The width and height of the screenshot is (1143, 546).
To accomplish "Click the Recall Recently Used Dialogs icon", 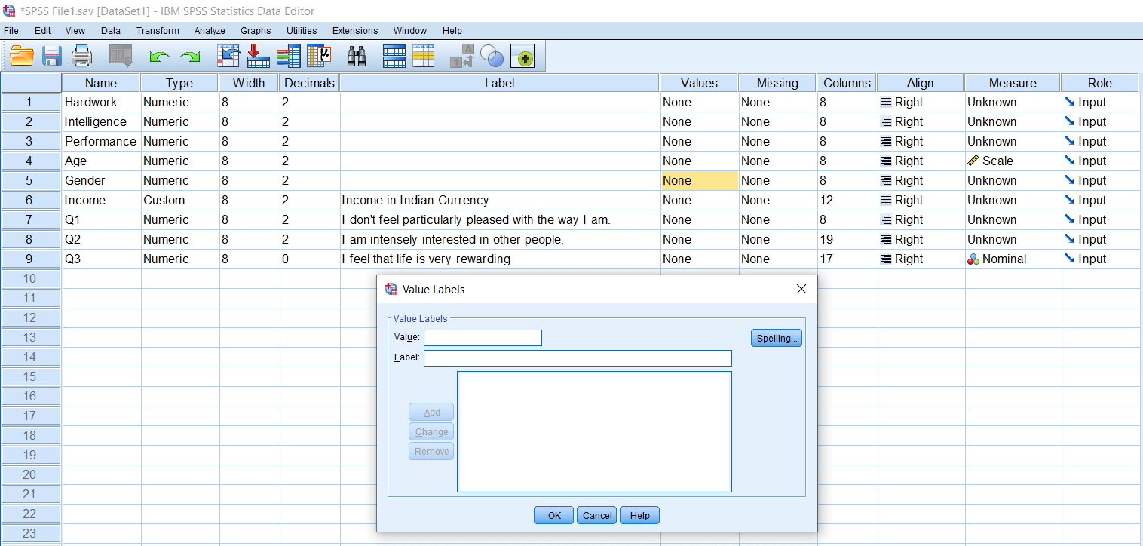I will [119, 55].
